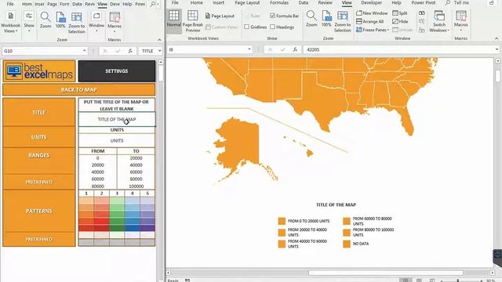This screenshot has width=502, height=282.
Task: Click Zoom to Selection in left window
Action: tap(77, 23)
